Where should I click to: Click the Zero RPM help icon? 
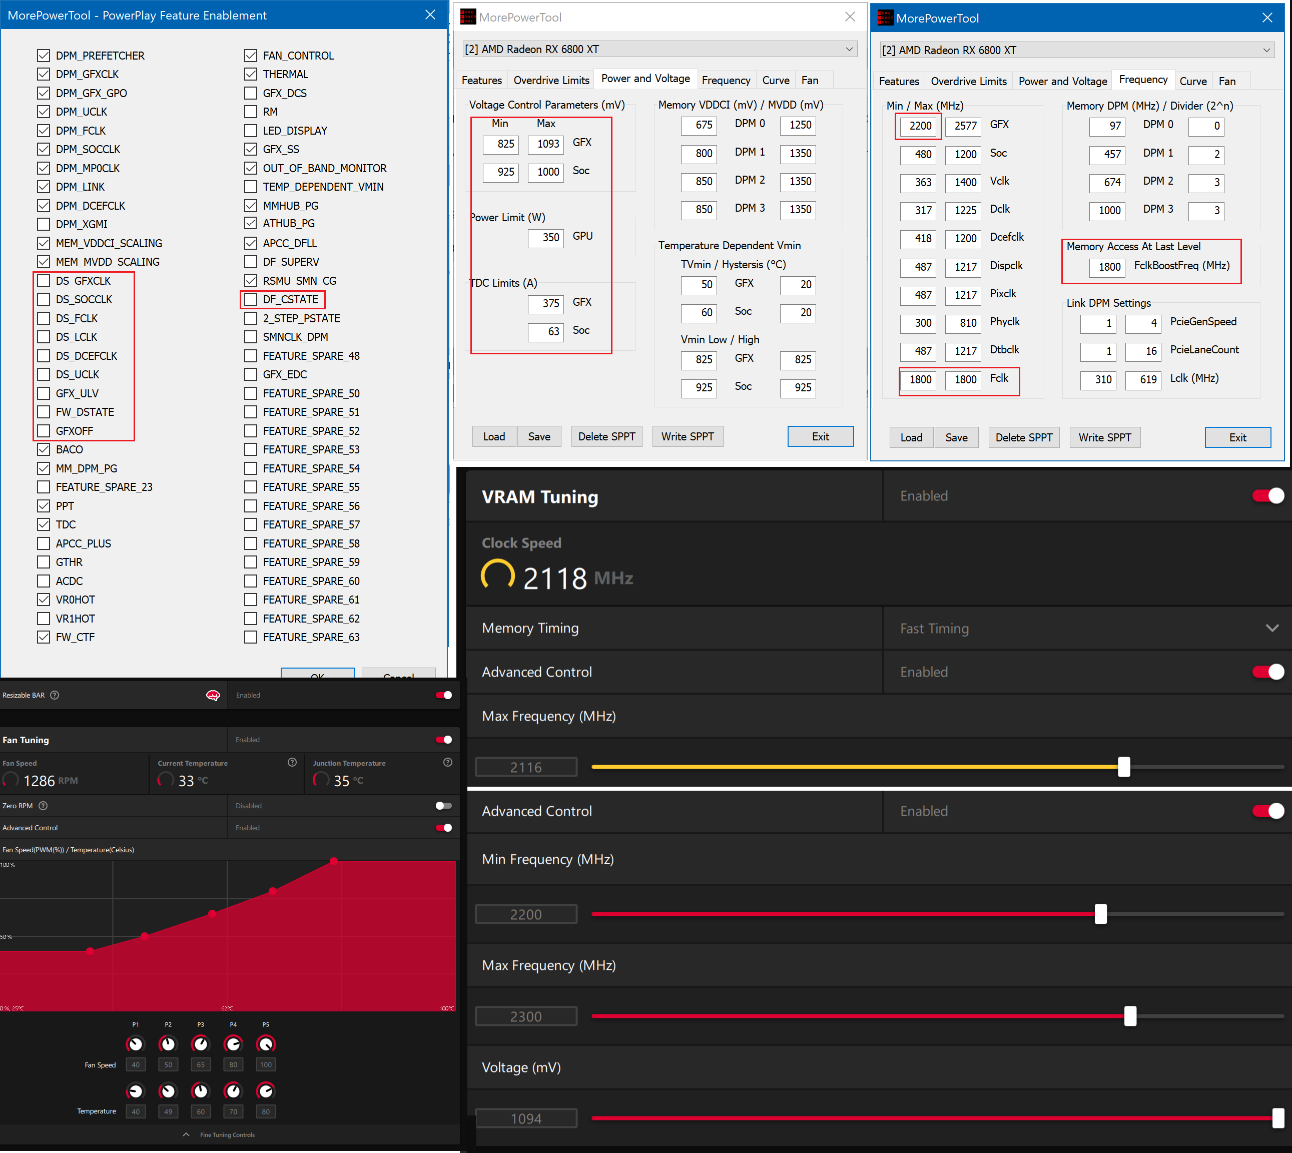[43, 806]
